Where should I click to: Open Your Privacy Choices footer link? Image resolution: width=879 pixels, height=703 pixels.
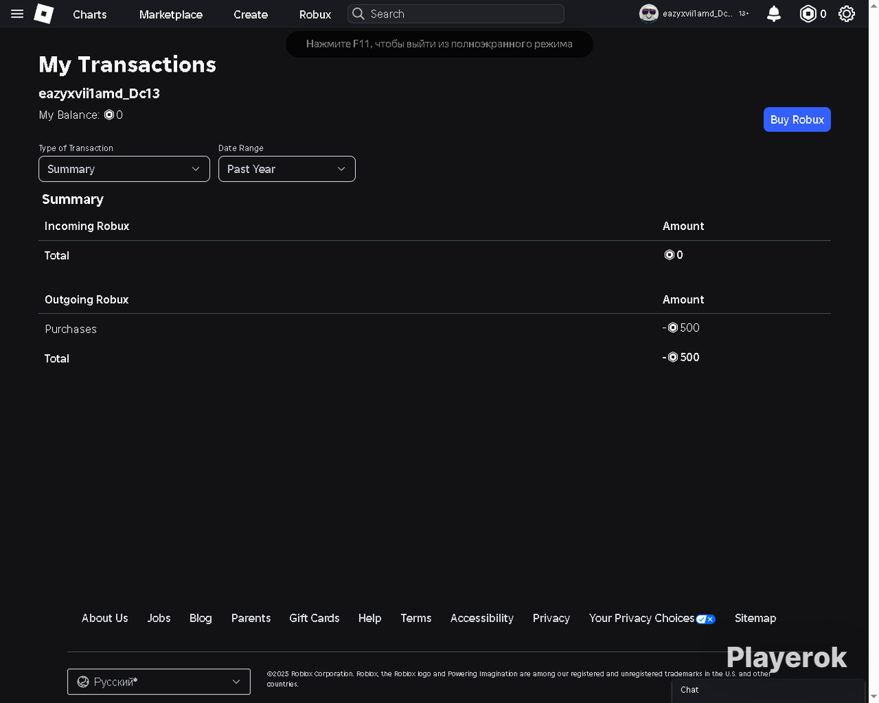(642, 619)
